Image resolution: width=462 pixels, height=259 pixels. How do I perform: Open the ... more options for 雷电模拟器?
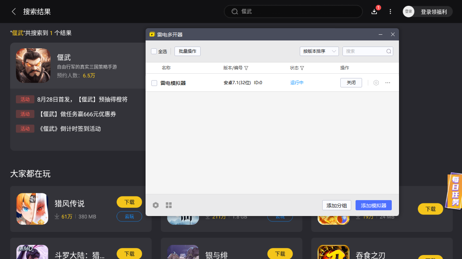(x=388, y=82)
